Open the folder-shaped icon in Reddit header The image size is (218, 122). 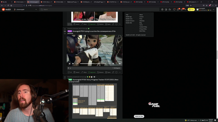coord(170,9)
